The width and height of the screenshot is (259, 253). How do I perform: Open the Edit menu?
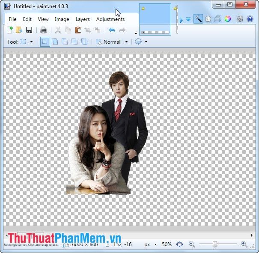click(x=27, y=19)
